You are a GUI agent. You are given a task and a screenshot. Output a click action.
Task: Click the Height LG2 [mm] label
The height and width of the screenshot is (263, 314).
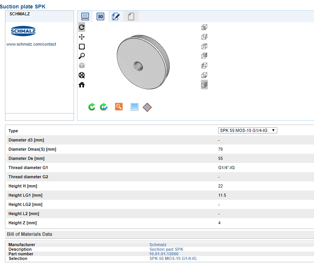[x=25, y=204]
